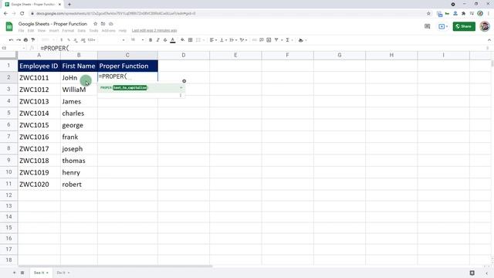Open the browser extensions puzzle icon
Viewport: 494px width, 278px height.
[463, 14]
